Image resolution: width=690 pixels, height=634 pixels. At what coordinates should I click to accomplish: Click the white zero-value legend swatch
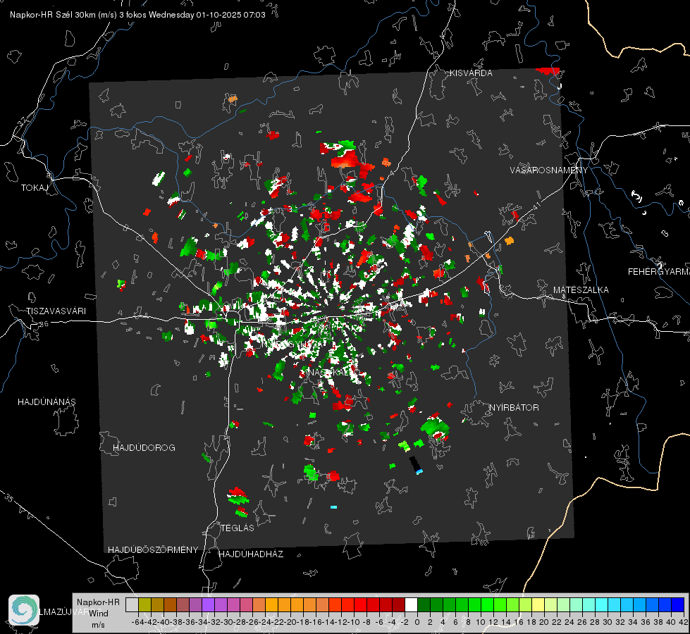coord(411,604)
